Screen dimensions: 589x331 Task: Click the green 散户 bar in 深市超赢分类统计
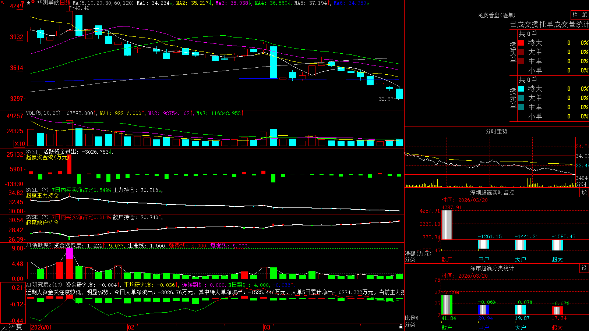click(447, 305)
